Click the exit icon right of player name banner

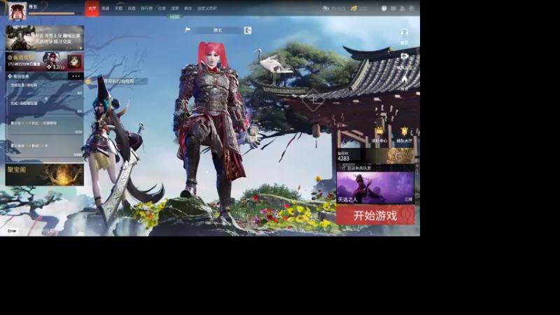[248, 30]
